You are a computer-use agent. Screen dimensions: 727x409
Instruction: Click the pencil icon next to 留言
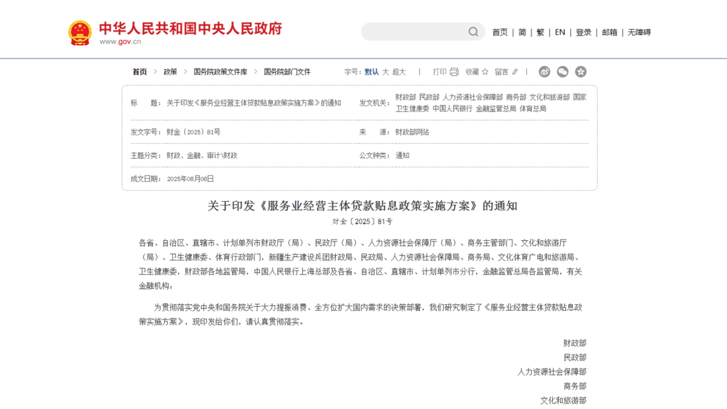click(x=515, y=72)
